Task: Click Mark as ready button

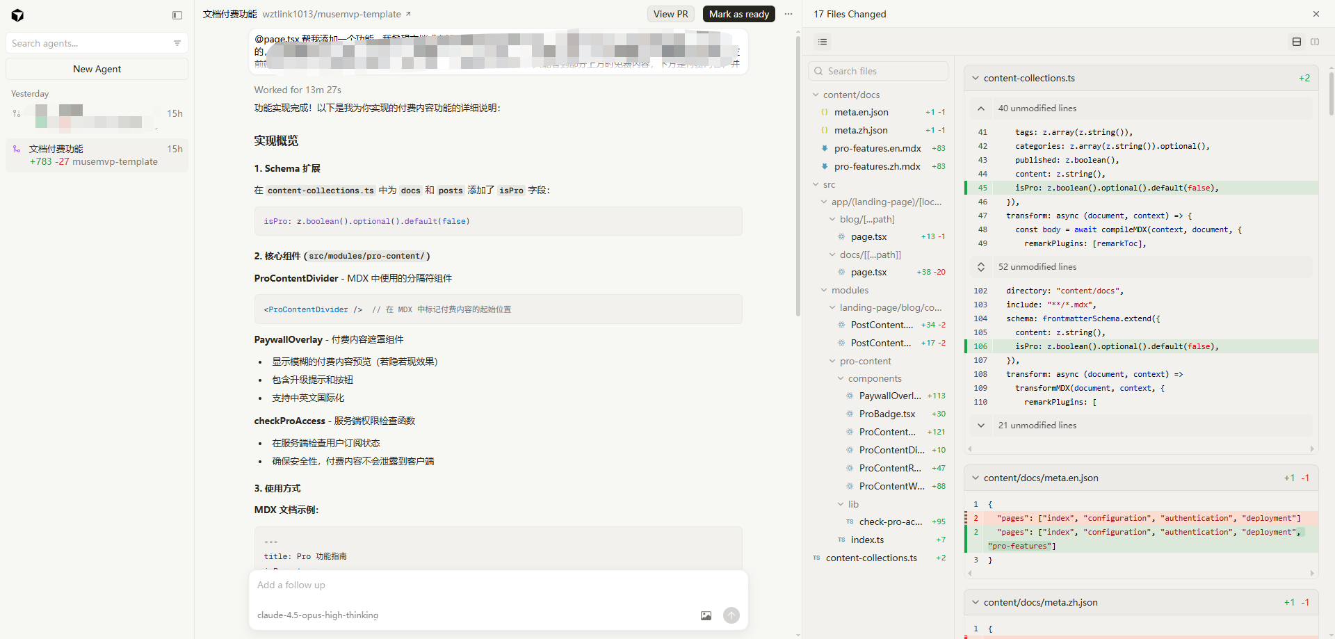Action: coord(738,14)
